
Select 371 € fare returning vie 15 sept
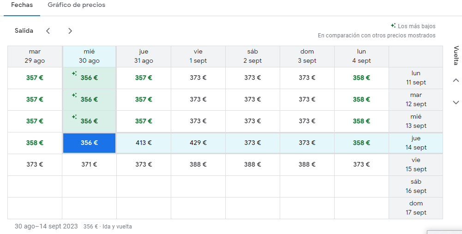(x=89, y=164)
